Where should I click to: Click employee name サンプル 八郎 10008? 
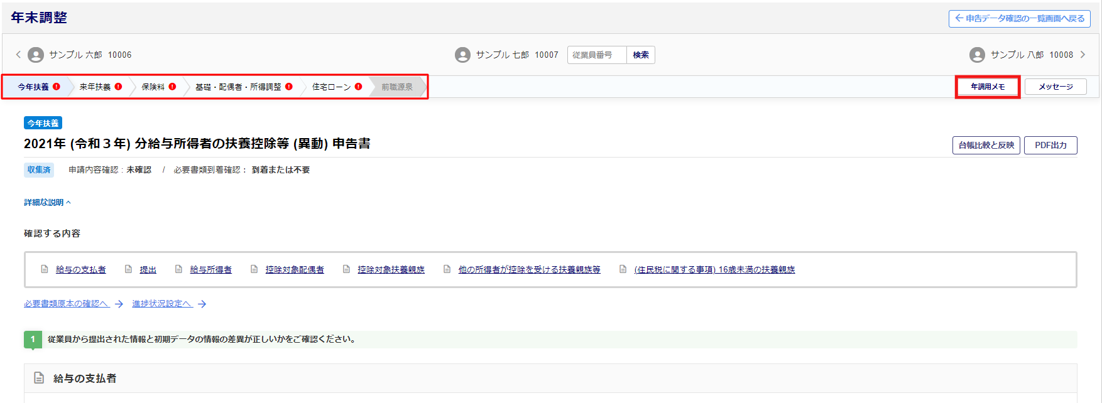1032,55
